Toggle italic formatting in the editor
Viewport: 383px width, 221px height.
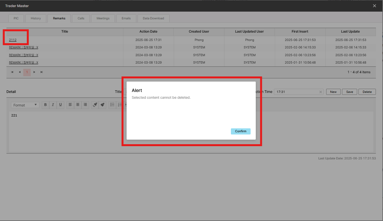(53, 105)
